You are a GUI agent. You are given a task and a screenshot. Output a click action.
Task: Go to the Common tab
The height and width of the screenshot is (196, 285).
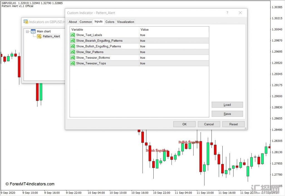(x=86, y=22)
